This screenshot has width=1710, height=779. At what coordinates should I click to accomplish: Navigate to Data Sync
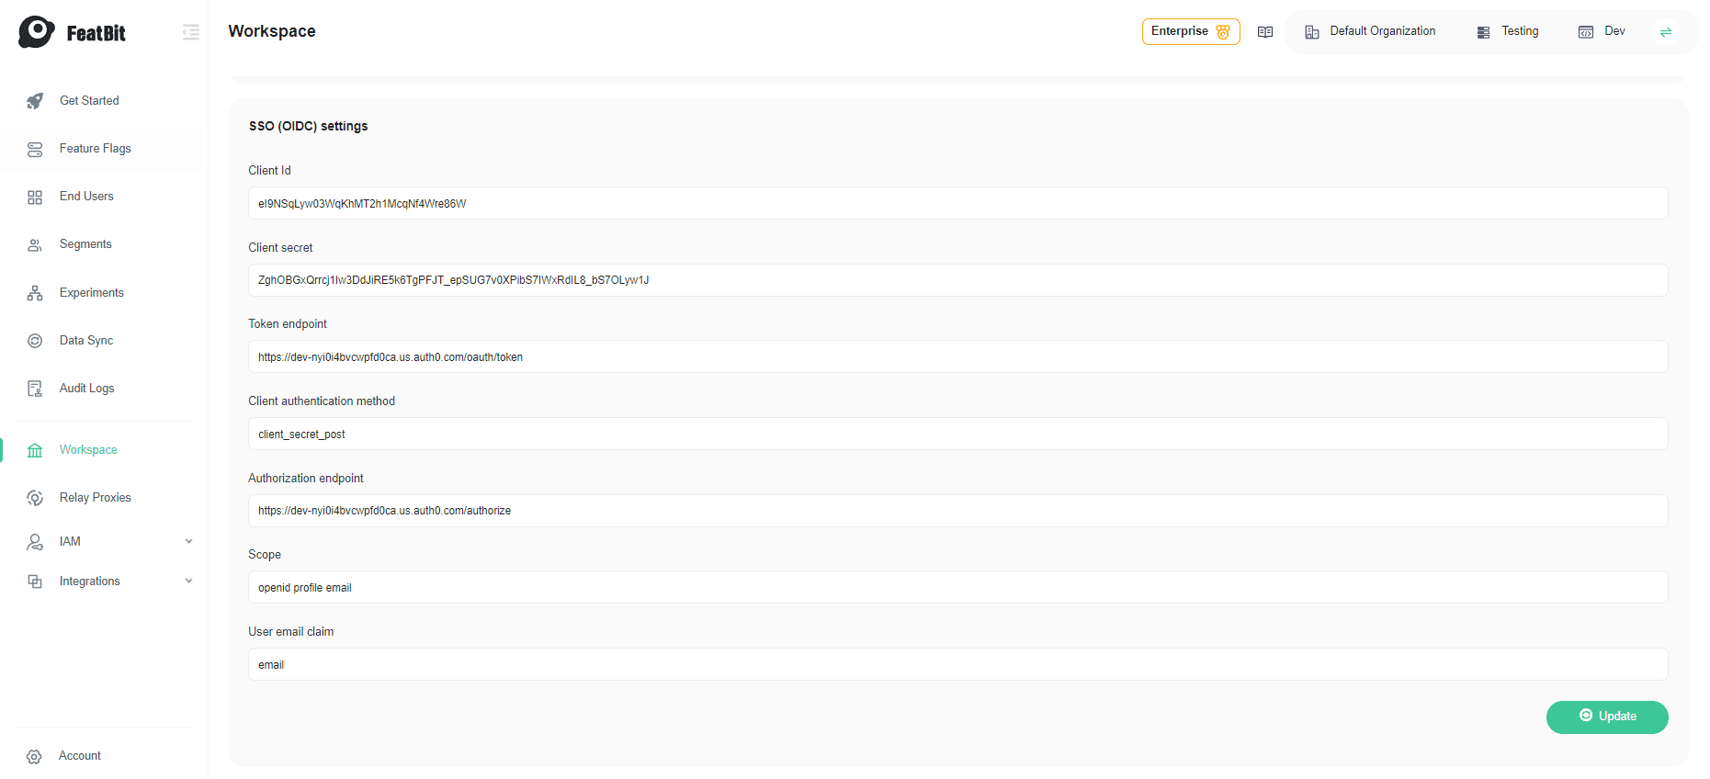point(86,341)
